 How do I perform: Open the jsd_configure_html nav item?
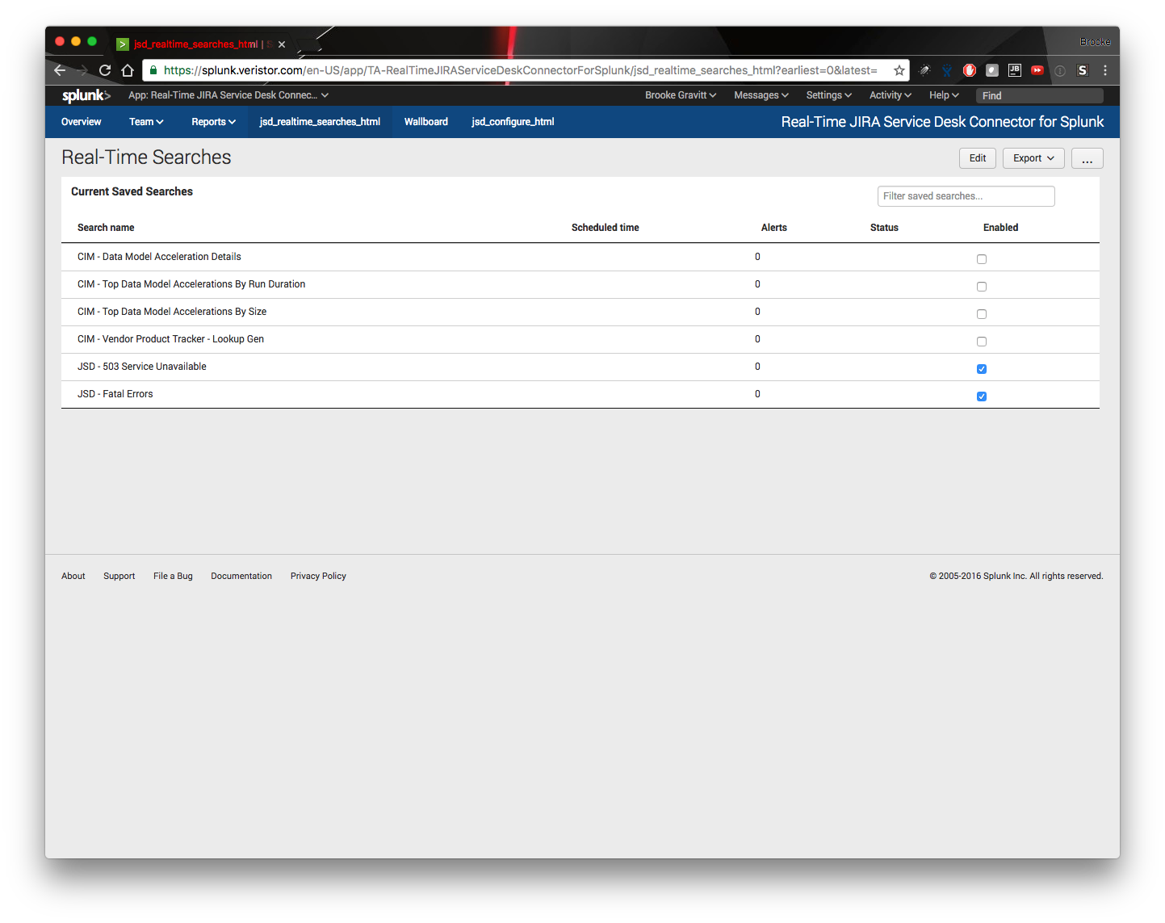[x=513, y=122]
